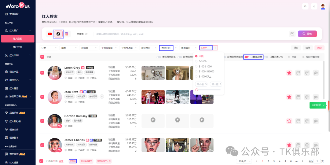Uncheck the James Charles row checkbox
The height and width of the screenshot is (165, 330).
click(42, 145)
